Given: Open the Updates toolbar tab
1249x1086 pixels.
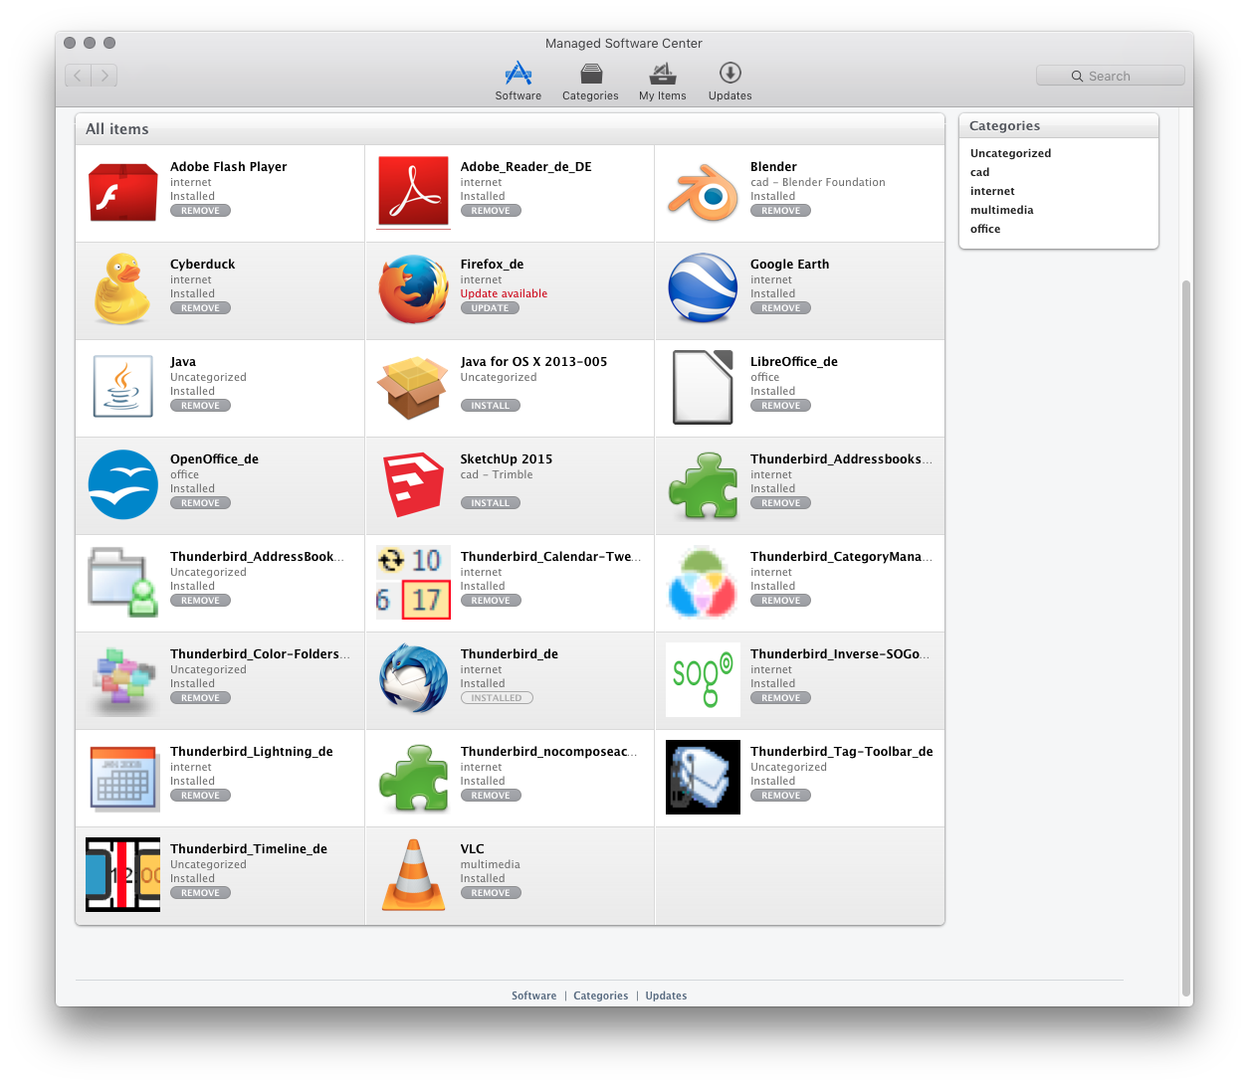Looking at the screenshot, I should (730, 81).
